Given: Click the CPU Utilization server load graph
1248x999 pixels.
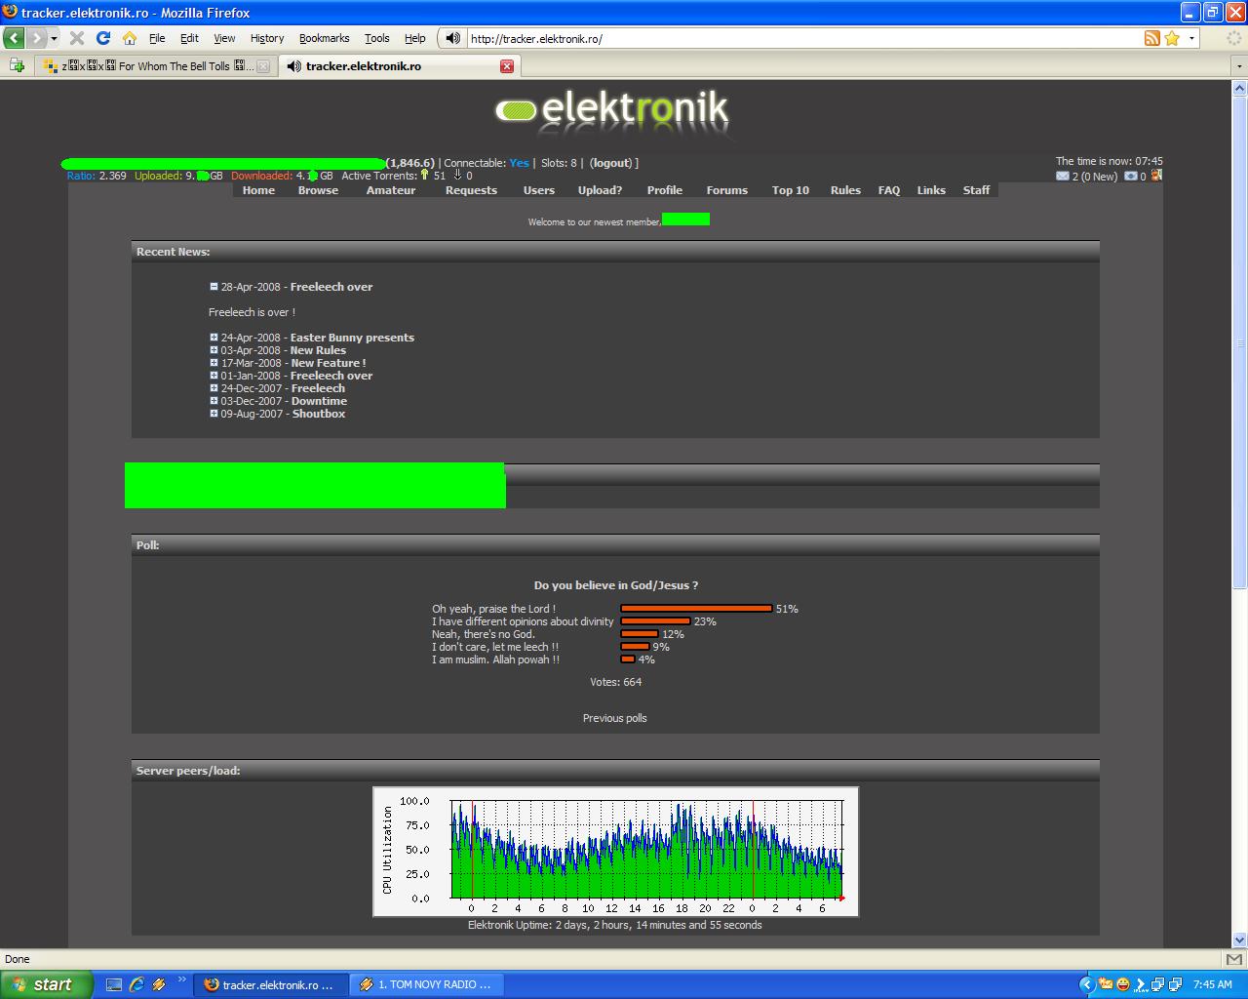Looking at the screenshot, I should coord(615,852).
